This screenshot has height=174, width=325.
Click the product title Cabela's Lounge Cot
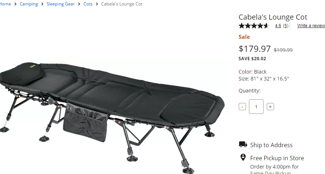273,17
